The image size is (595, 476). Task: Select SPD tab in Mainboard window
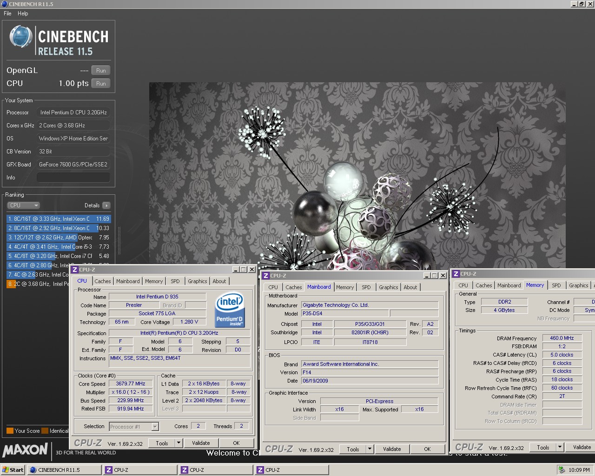[366, 287]
